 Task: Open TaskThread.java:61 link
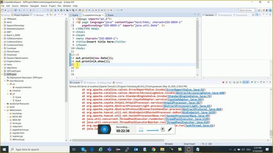click(x=199, y=125)
